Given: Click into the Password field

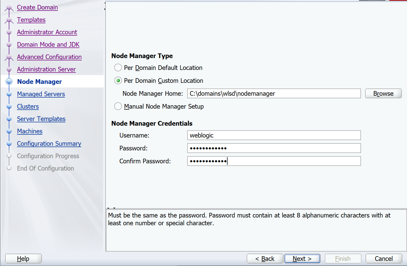Looking at the screenshot, I should tap(274, 148).
